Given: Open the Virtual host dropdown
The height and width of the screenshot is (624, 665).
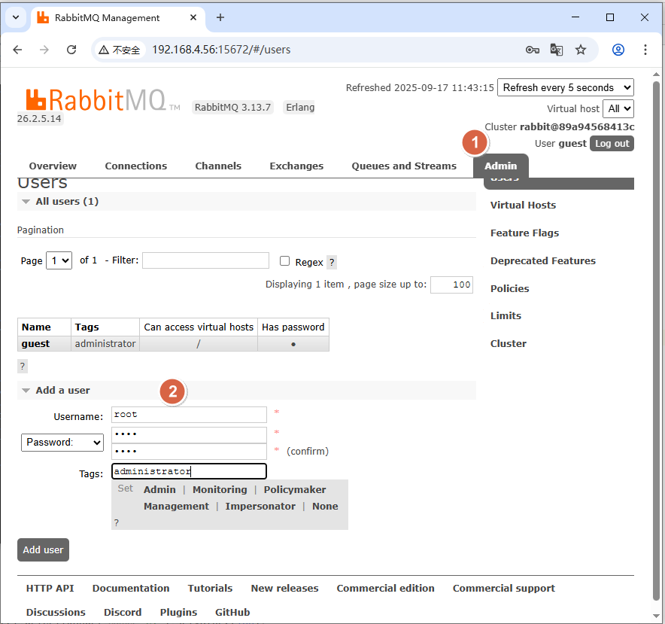Looking at the screenshot, I should 618,108.
